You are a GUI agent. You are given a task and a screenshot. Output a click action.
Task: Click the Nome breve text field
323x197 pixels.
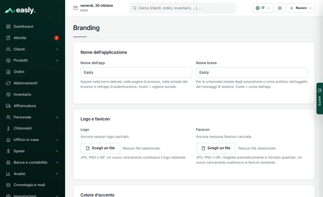pyautogui.click(x=252, y=72)
